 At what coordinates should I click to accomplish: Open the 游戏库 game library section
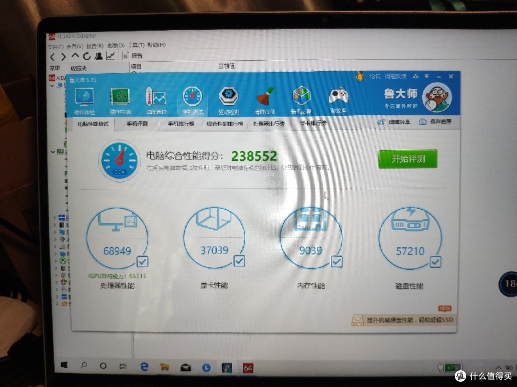click(338, 100)
